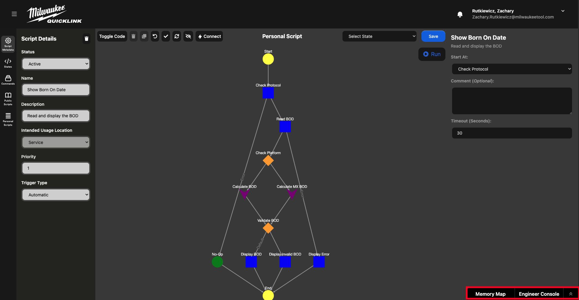Select the Check Platform orange diamond node
The height and width of the screenshot is (300, 579).
coord(268,161)
